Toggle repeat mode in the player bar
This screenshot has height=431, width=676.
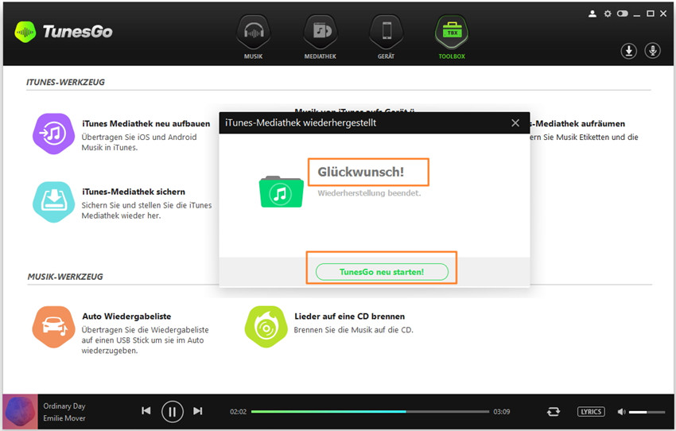553,412
